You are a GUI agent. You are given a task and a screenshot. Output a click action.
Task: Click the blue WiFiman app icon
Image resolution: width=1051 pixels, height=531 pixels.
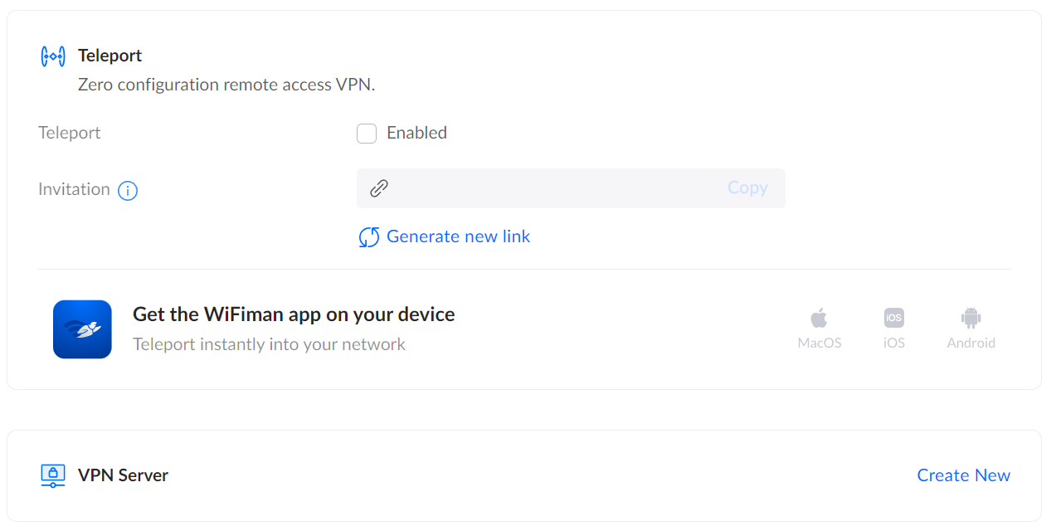pos(82,329)
